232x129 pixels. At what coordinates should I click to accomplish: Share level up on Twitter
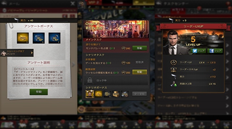[198, 51]
